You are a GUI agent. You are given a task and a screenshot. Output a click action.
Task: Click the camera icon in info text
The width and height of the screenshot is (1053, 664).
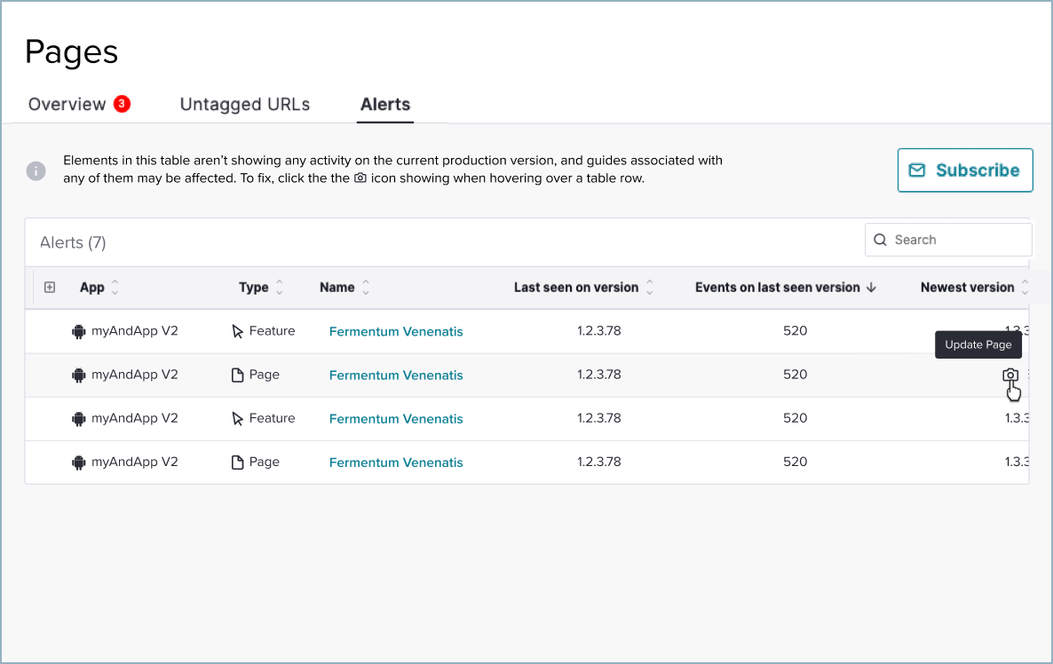360,178
